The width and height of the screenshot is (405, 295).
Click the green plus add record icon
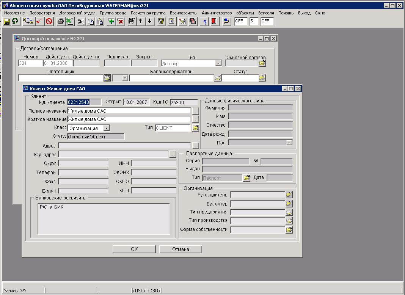click(111, 22)
